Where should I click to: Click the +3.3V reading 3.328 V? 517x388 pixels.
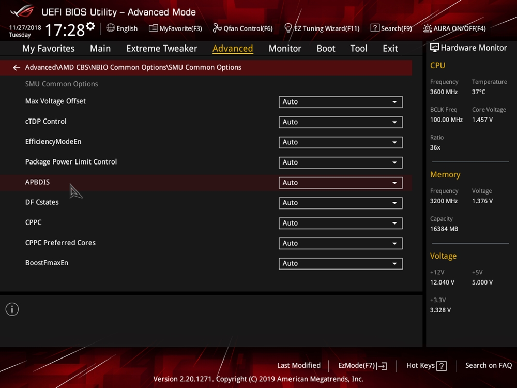[x=440, y=310]
